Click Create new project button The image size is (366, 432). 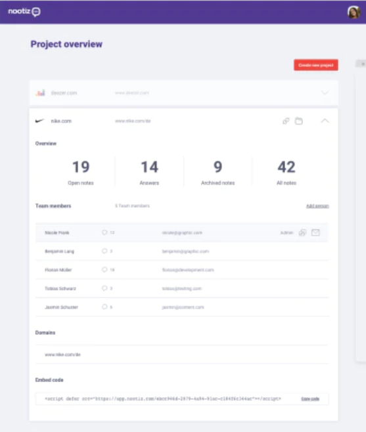316,65
